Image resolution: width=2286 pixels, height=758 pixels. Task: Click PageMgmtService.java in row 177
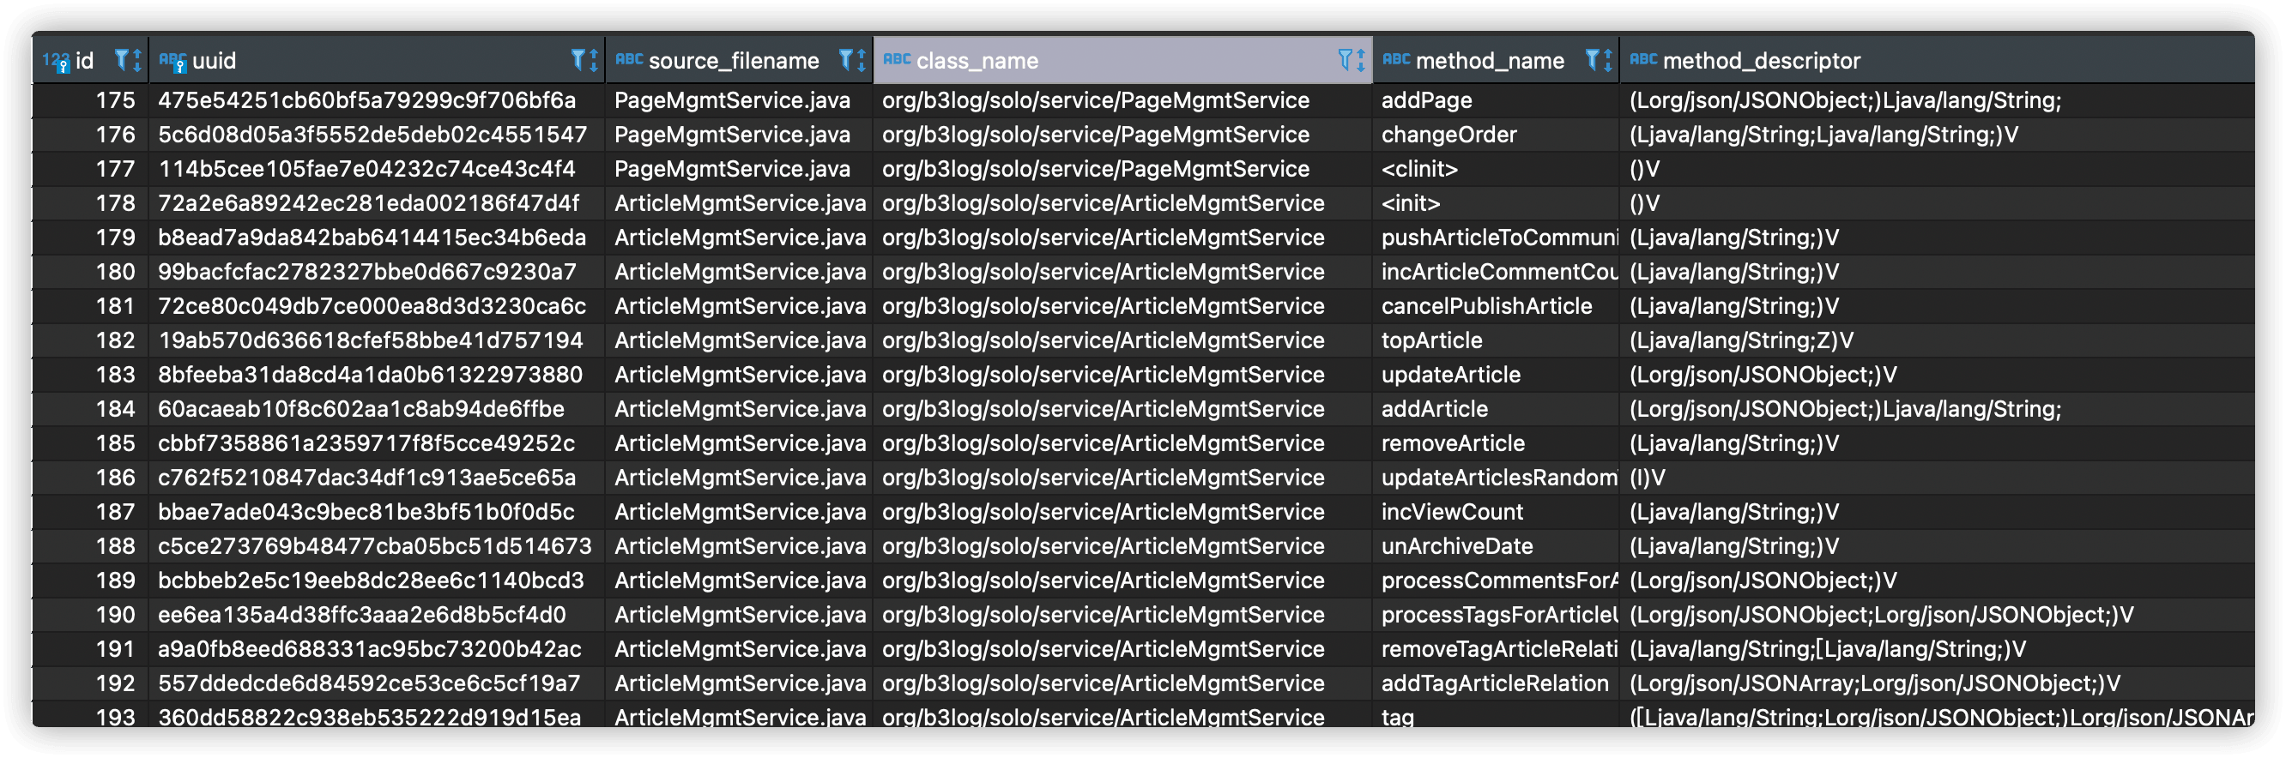coord(732,169)
